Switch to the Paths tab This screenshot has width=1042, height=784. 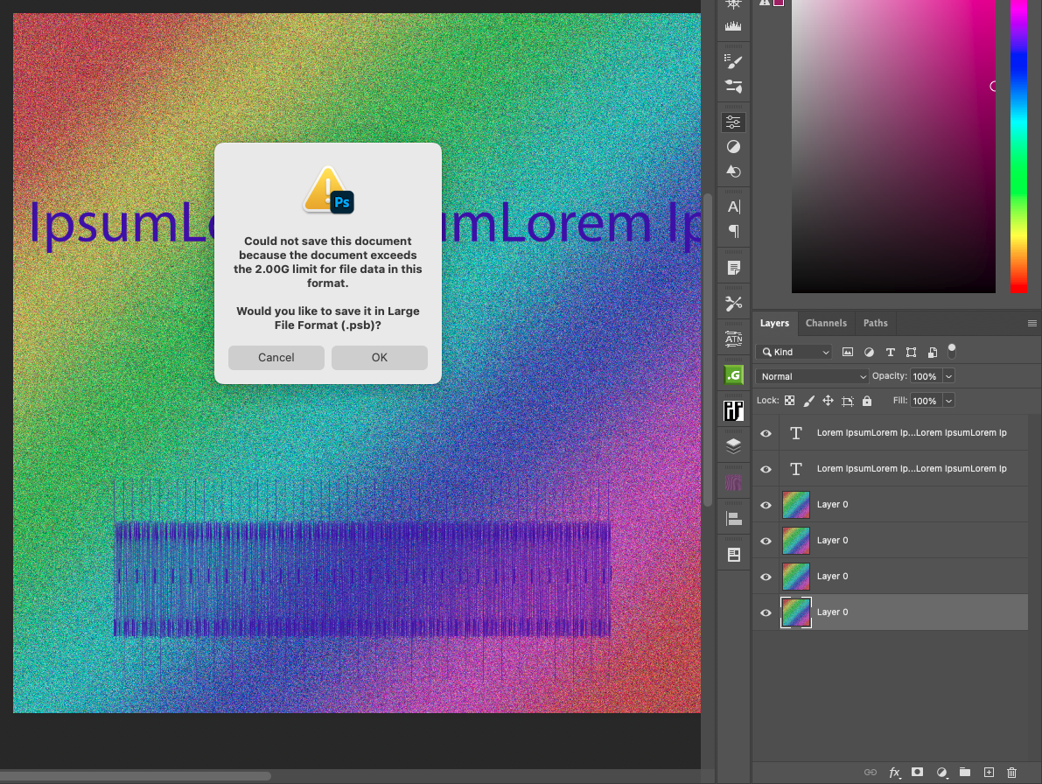click(876, 323)
